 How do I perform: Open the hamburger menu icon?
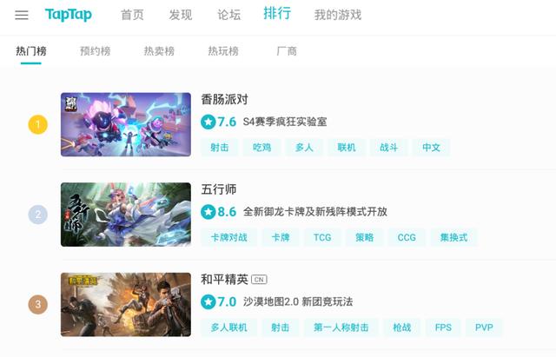pos(22,15)
